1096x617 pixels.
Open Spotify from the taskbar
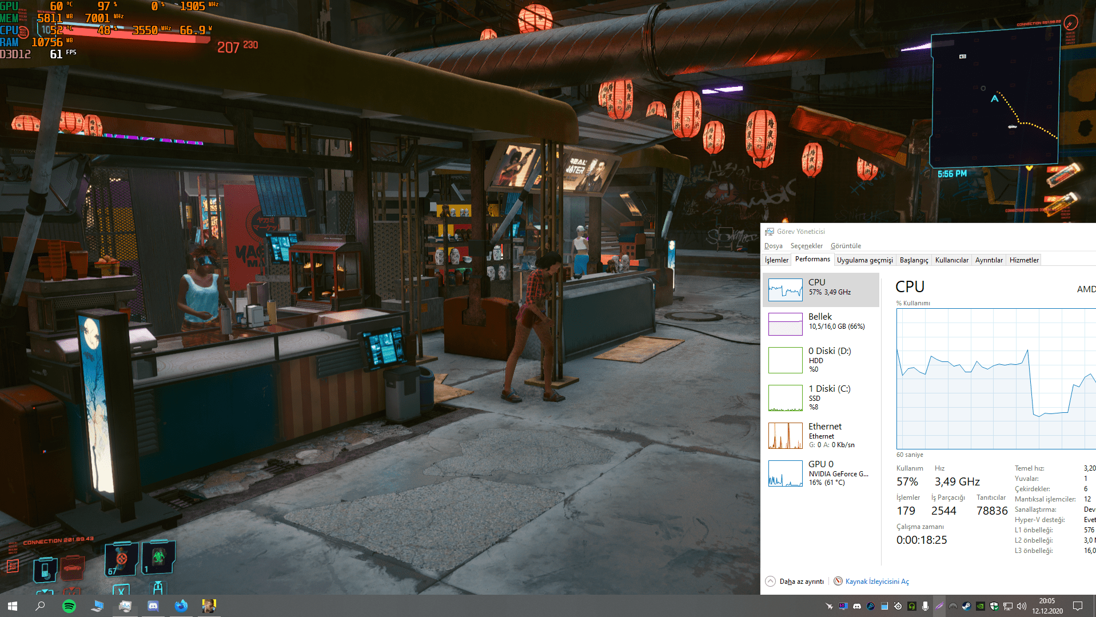(69, 606)
